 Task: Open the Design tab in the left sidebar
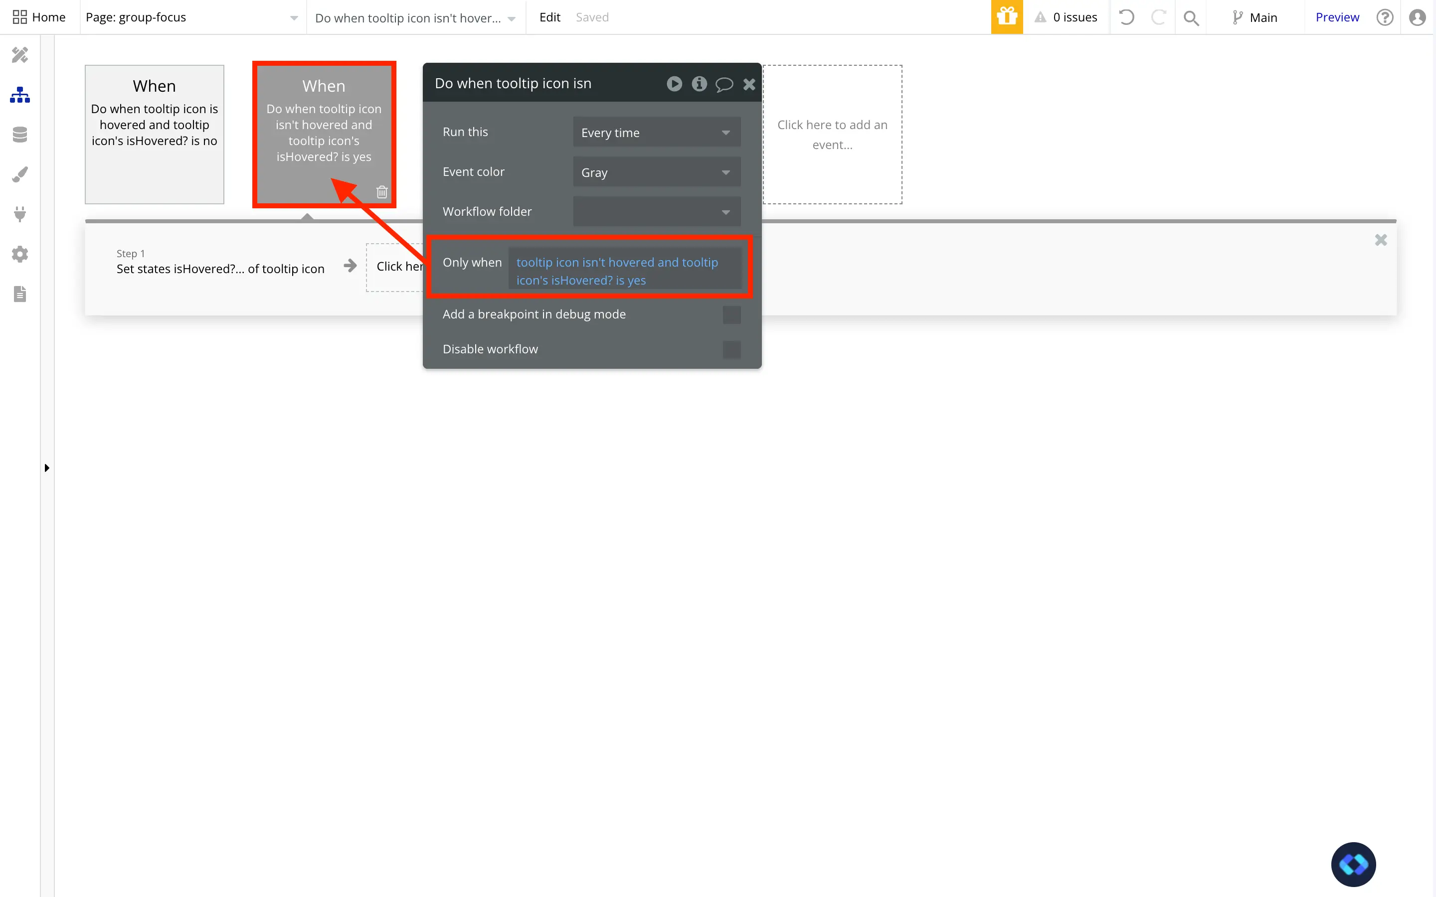click(x=19, y=55)
